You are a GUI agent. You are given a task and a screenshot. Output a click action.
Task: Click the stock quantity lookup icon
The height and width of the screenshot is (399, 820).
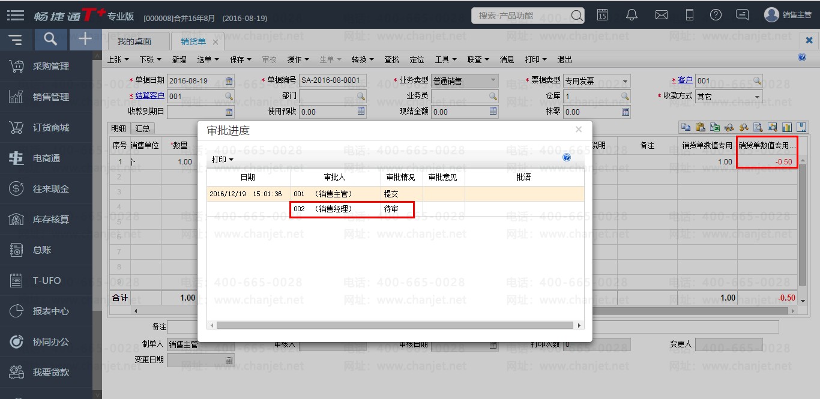[729, 127]
